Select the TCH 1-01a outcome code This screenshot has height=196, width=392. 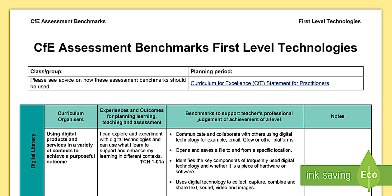152,162
